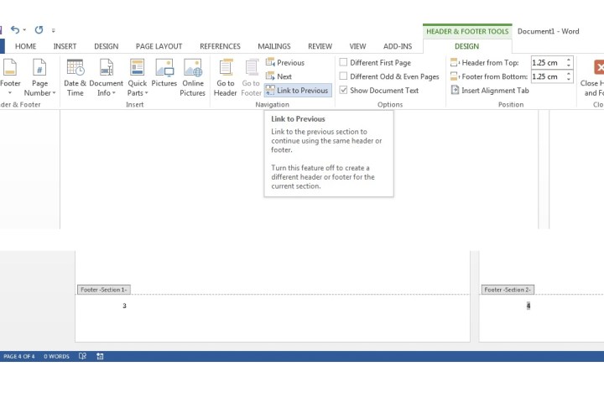Open the REVIEW tab
Viewport: 604px width, 403px height.
click(x=320, y=46)
